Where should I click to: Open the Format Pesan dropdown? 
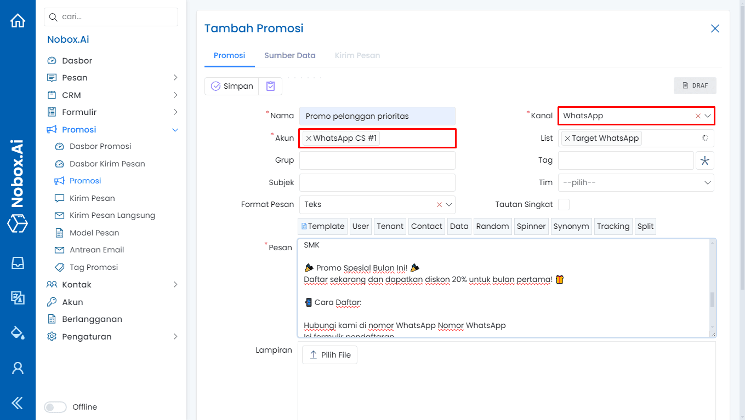(x=377, y=204)
